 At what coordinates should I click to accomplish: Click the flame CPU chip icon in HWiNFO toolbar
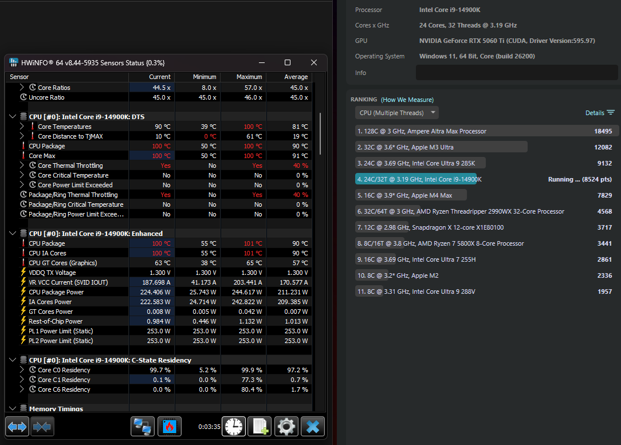[x=170, y=427]
